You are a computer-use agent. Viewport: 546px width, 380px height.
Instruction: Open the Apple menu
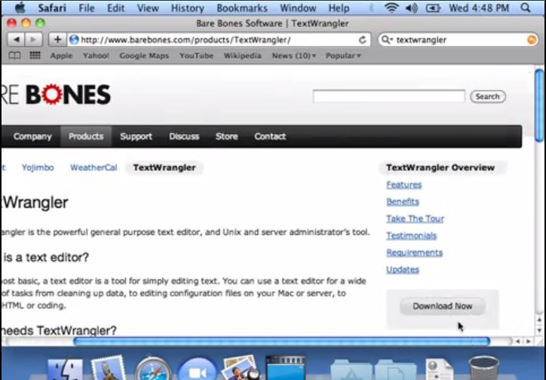coord(20,8)
